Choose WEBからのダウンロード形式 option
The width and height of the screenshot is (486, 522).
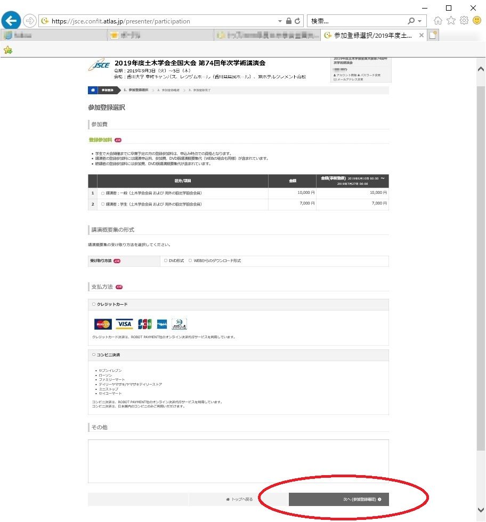(x=190, y=261)
